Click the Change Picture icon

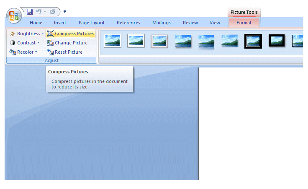tap(50, 43)
